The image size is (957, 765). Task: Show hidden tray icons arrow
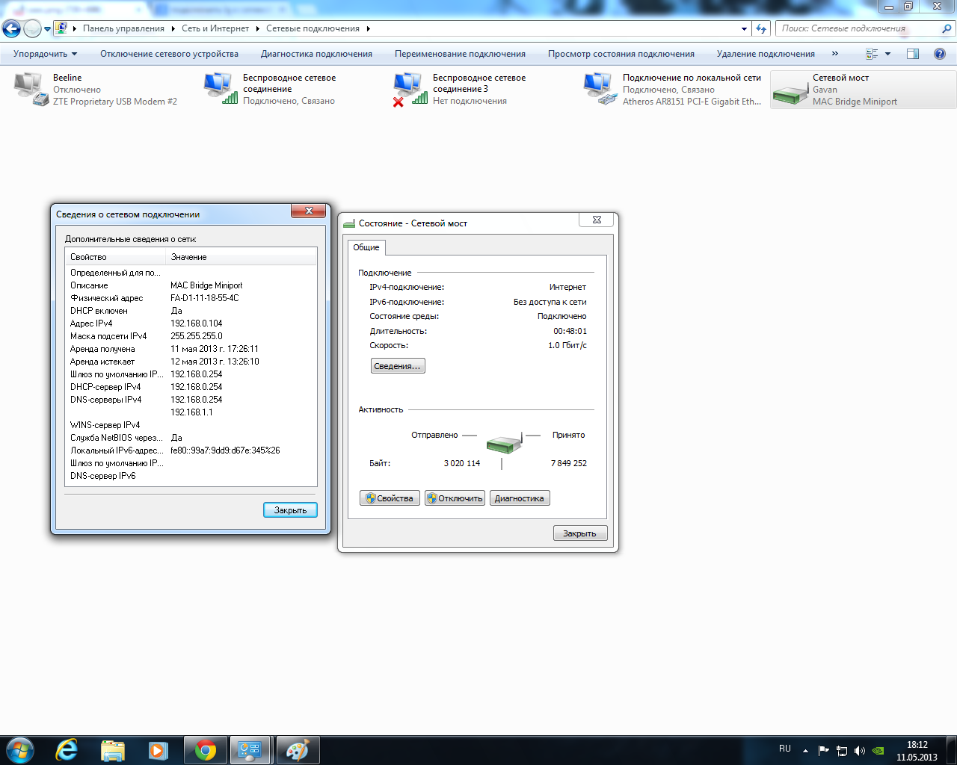[x=805, y=750]
